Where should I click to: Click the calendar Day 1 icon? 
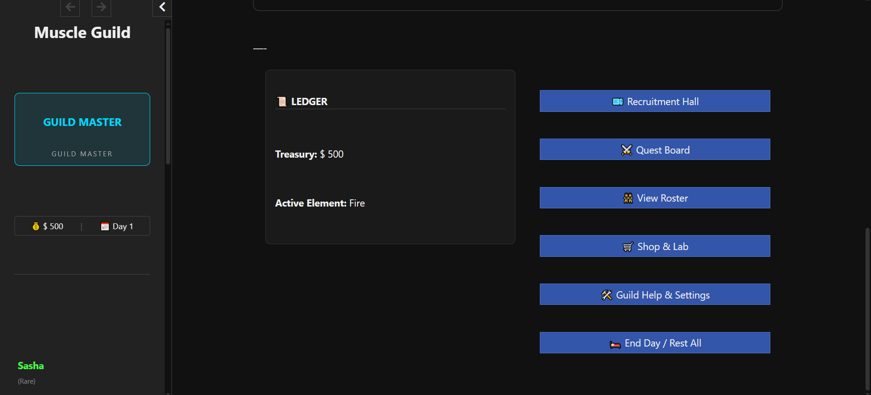(x=105, y=226)
